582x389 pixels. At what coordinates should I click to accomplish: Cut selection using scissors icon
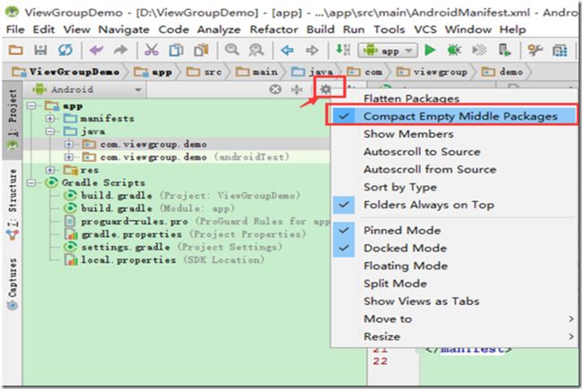tap(151, 50)
